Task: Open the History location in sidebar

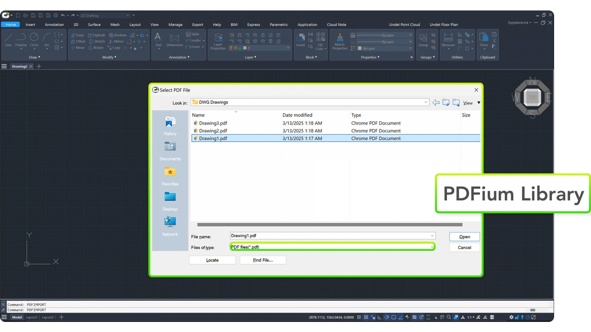Action: [170, 126]
